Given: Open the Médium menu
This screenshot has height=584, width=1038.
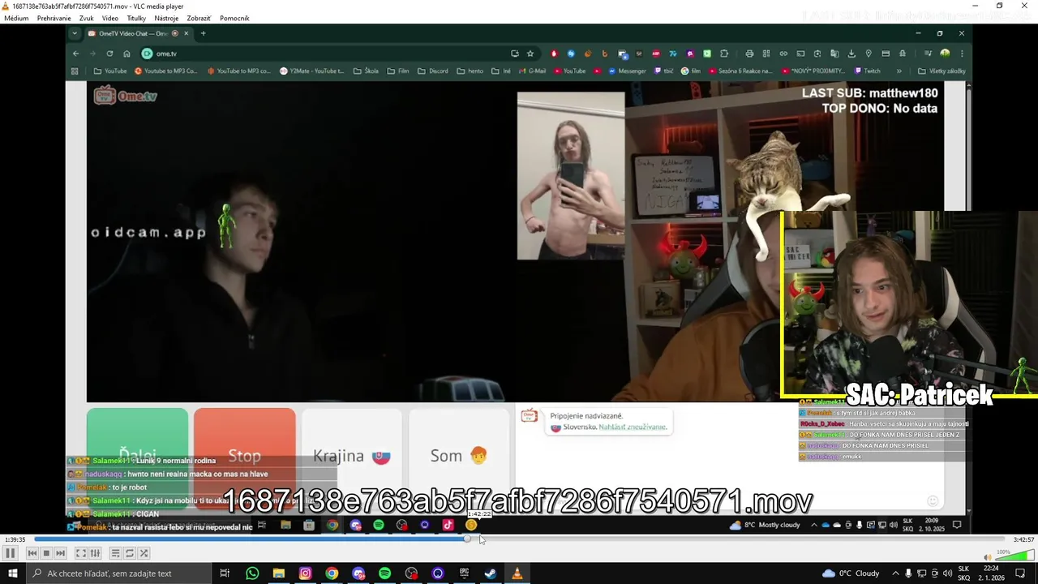Looking at the screenshot, I should tap(16, 18).
